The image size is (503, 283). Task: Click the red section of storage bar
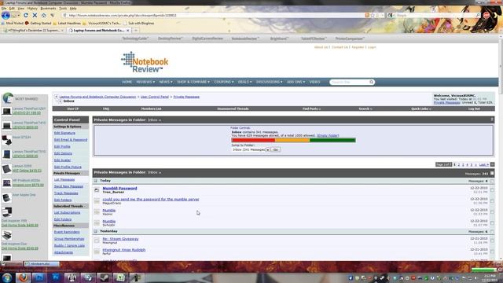[x=253, y=140]
